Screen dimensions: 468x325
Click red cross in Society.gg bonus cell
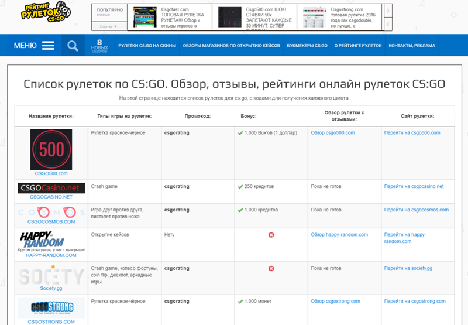271,269
